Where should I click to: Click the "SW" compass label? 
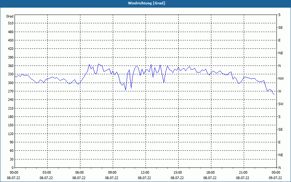(x=281, y=104)
